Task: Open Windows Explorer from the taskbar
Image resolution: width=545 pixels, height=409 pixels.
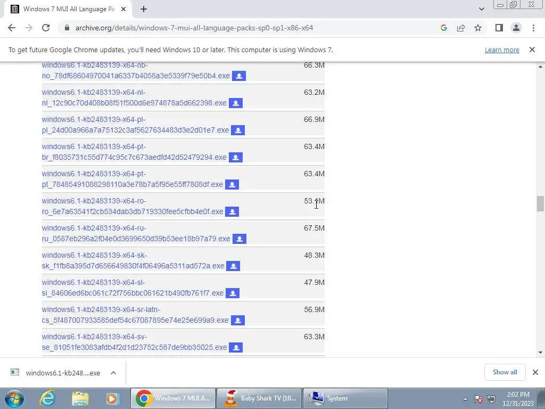Action: [80, 398]
